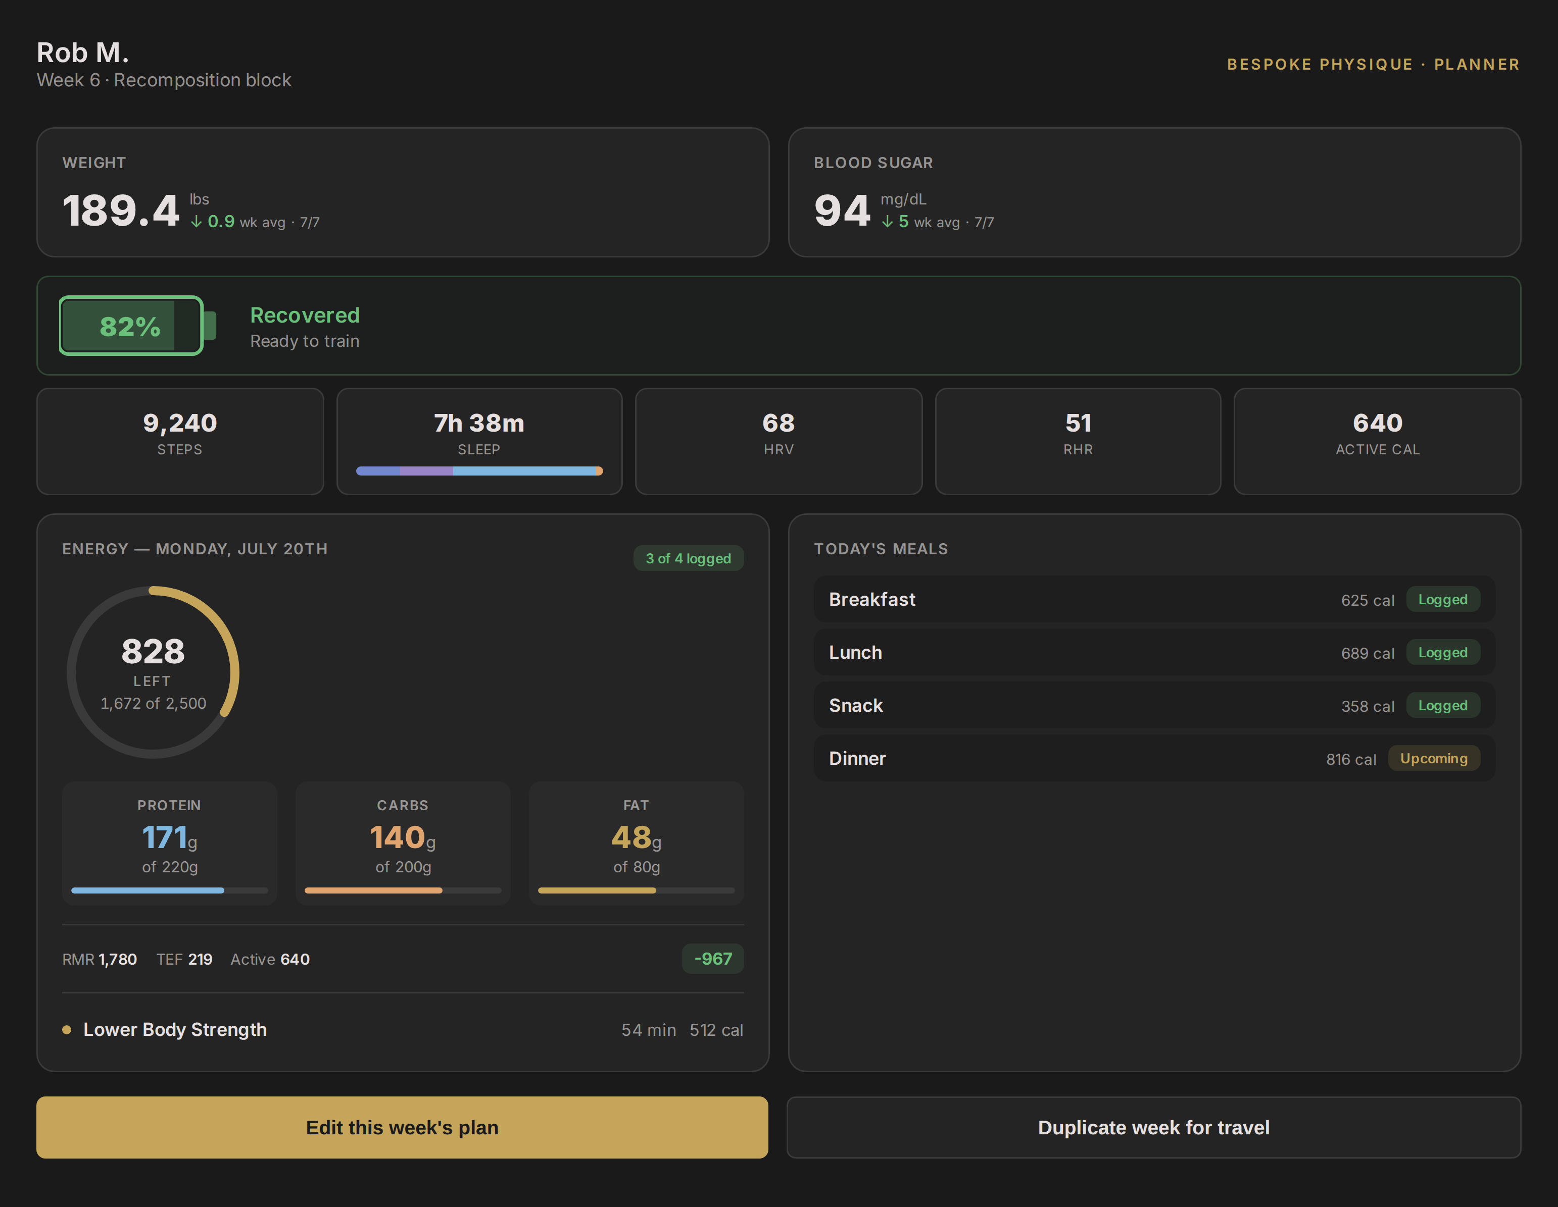The height and width of the screenshot is (1207, 1558).
Task: Click the protein progress bar
Action: (x=170, y=890)
